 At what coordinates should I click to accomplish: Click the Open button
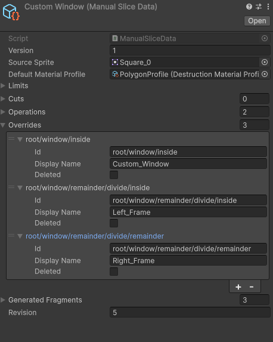tap(257, 21)
